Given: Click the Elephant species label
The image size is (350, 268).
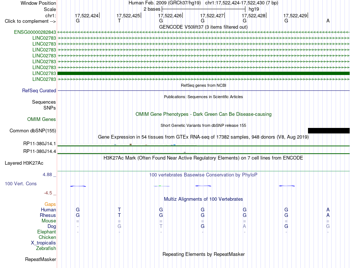Looking at the screenshot, I should point(46,232).
